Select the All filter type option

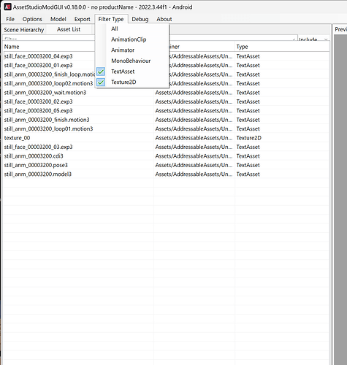pos(115,28)
